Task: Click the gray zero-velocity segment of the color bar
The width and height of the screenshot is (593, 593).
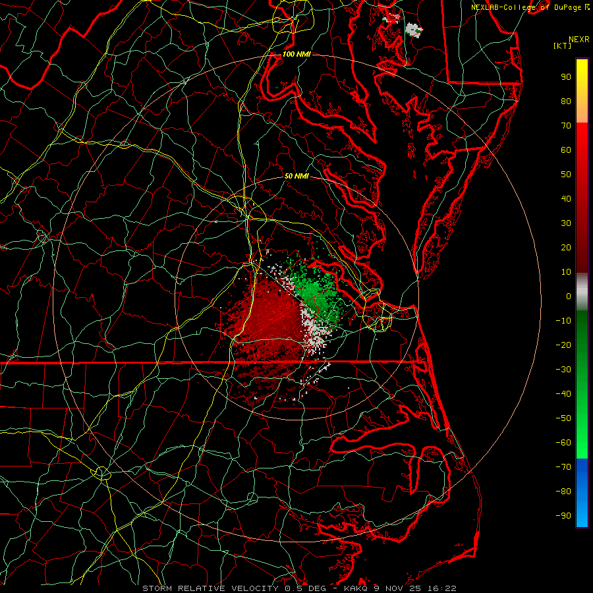Action: (x=582, y=292)
